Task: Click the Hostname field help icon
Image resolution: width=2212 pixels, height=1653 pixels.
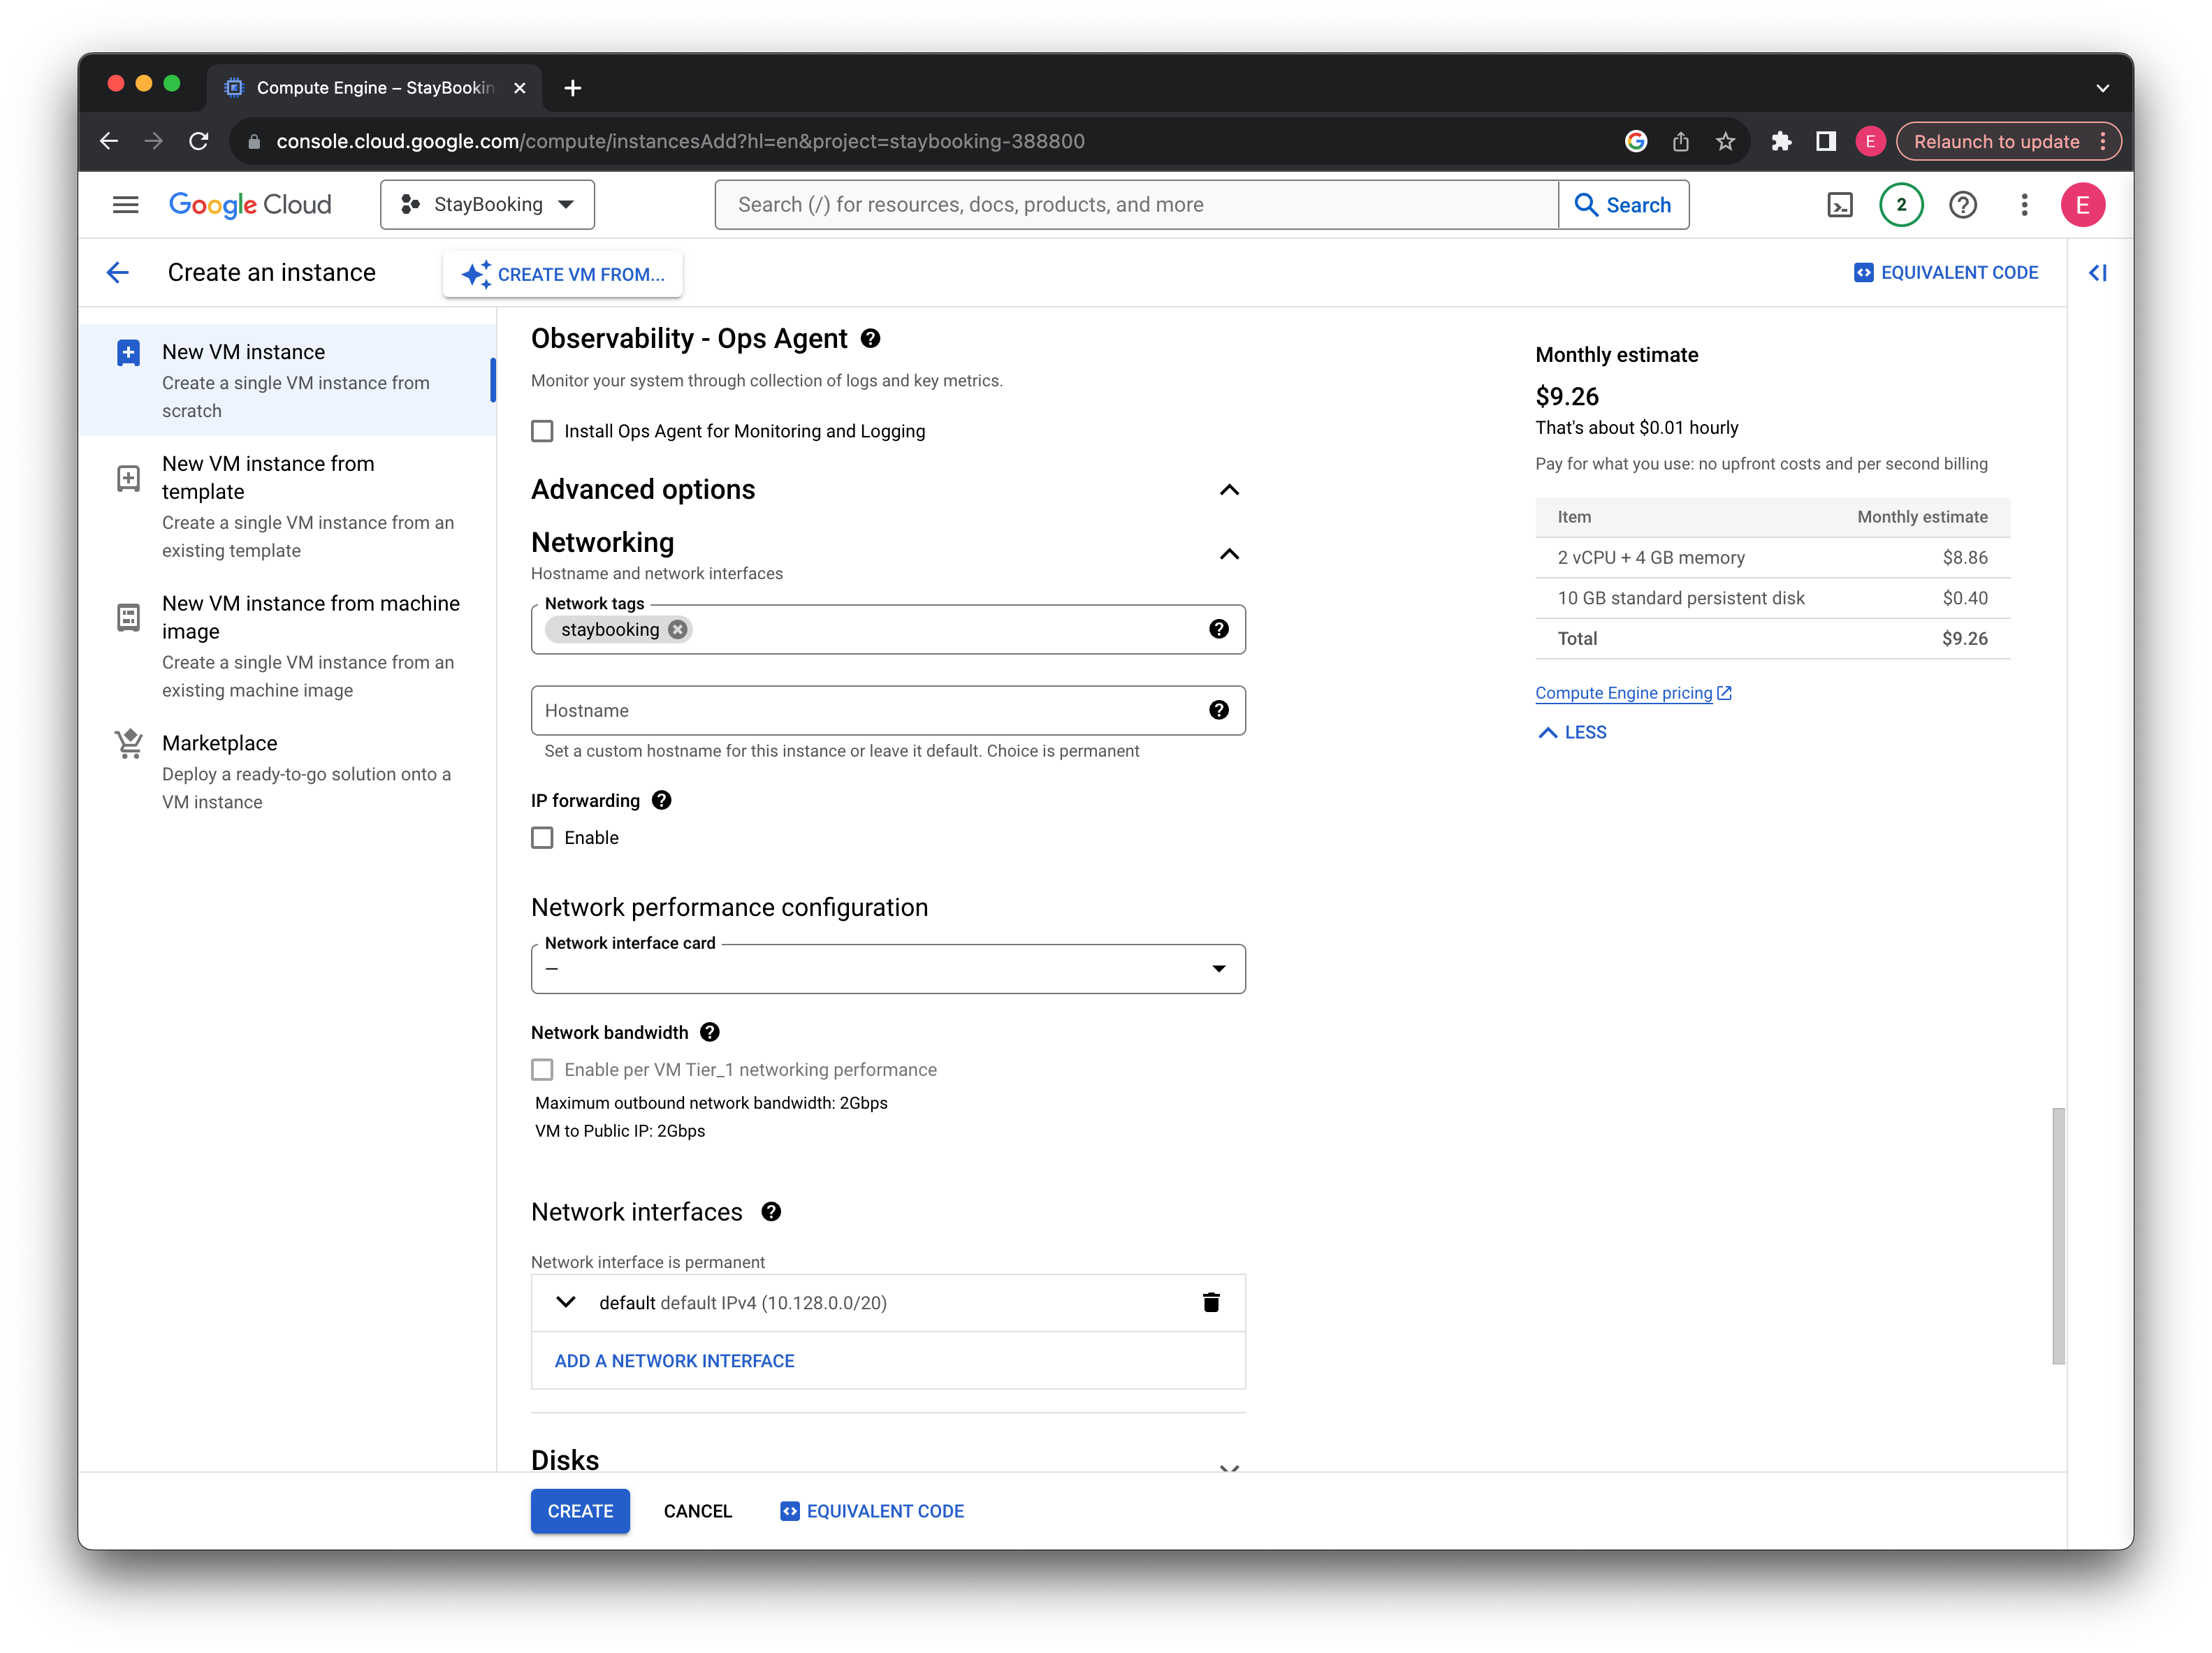Action: (1218, 710)
